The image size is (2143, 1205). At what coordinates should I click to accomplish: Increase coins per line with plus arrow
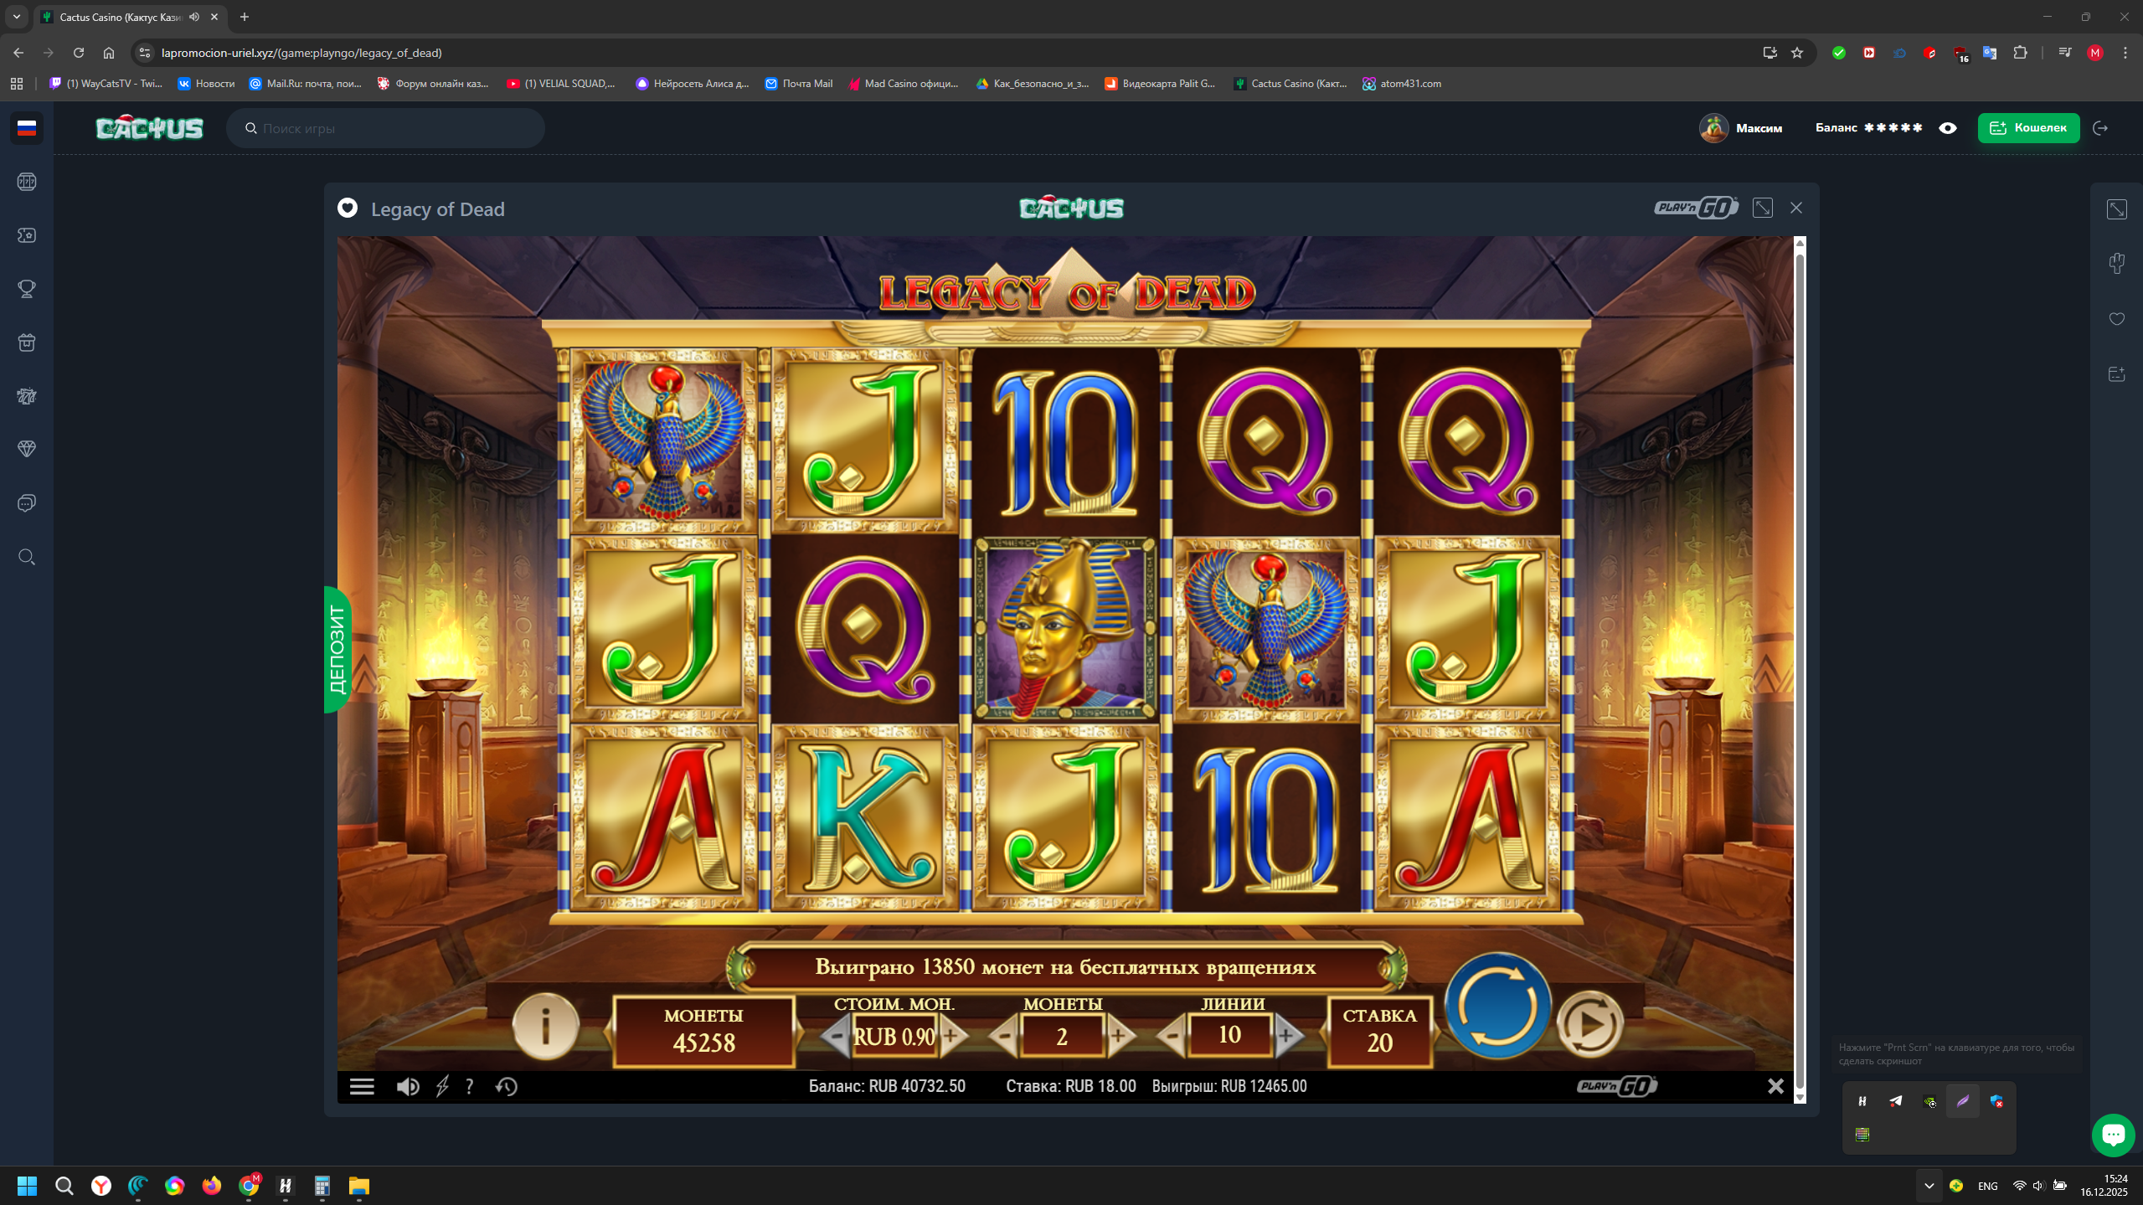(1119, 1036)
